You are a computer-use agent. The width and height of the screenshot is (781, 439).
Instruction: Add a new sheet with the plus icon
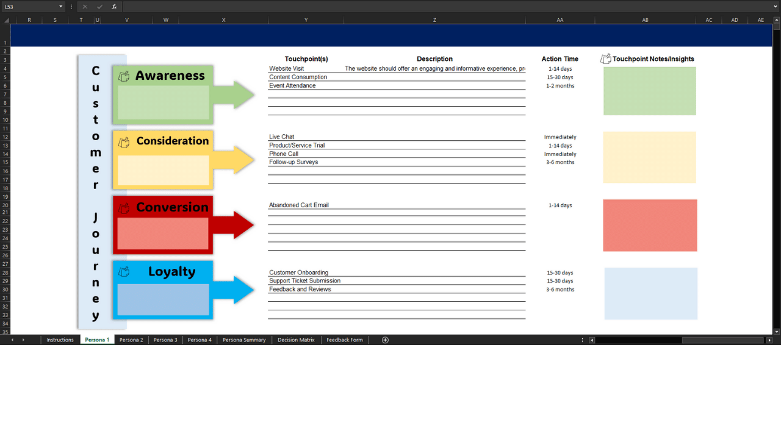pos(385,340)
